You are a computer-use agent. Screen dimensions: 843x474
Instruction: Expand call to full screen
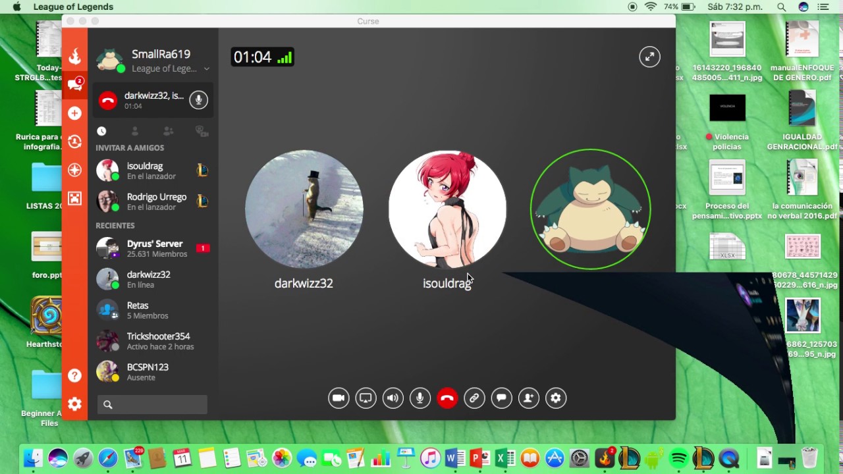pos(649,57)
